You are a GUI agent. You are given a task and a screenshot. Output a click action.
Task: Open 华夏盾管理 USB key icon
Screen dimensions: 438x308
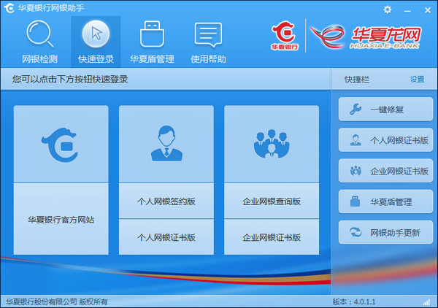(x=152, y=34)
